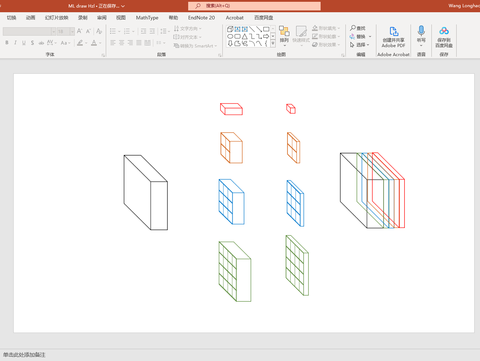The width and height of the screenshot is (480, 361).
Task: Select the Left Brace shape
Action: (x=266, y=44)
